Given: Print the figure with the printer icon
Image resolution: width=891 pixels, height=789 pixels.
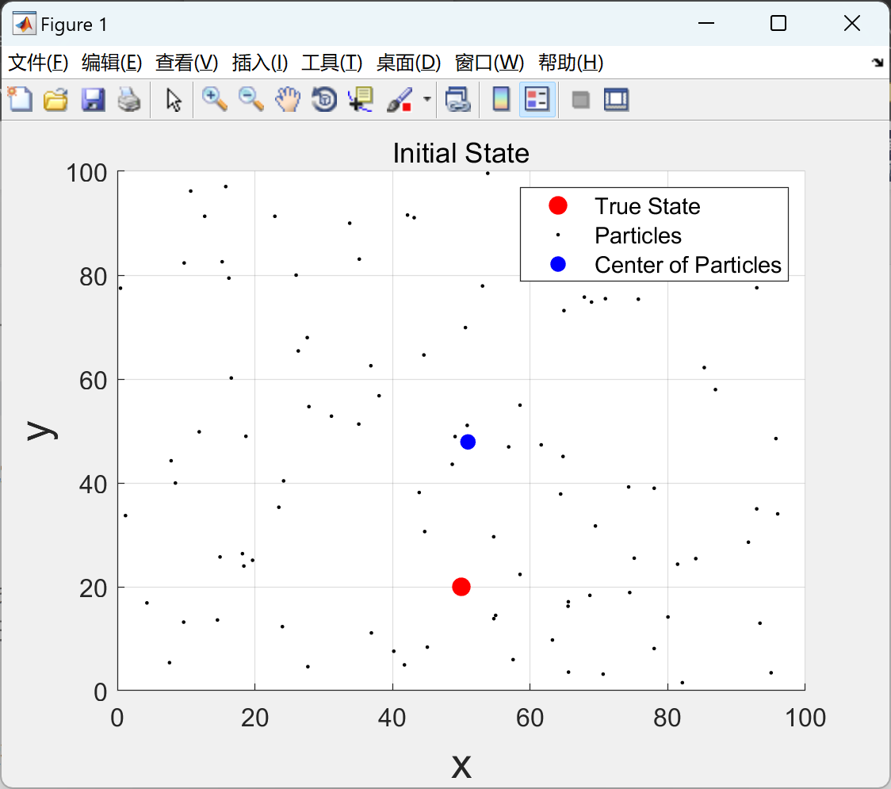Looking at the screenshot, I should pos(129,99).
